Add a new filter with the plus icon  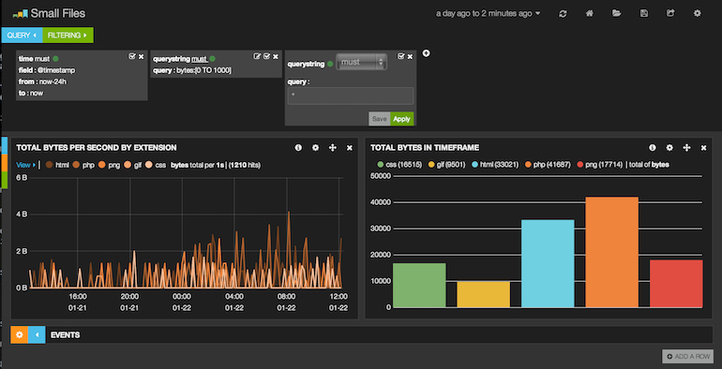point(427,53)
